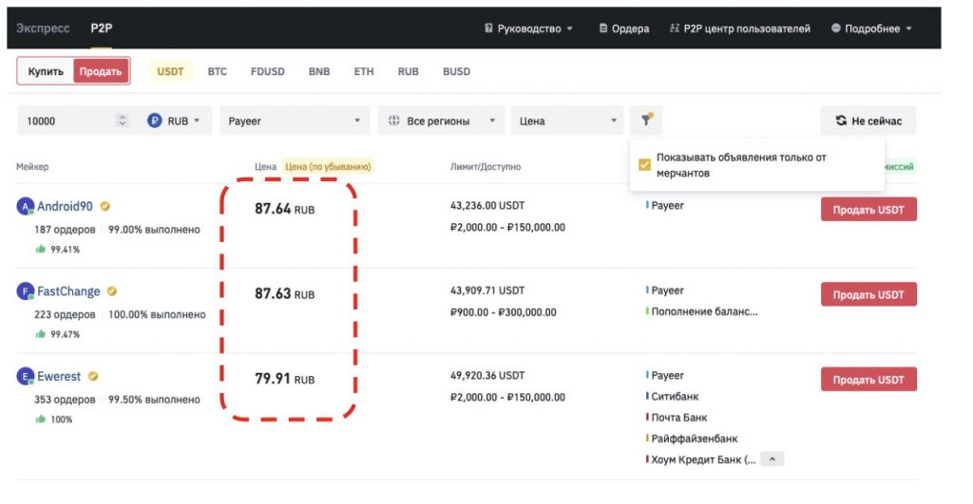Click price 87.64 RUB
This screenshot has width=973, height=504.
point(285,209)
